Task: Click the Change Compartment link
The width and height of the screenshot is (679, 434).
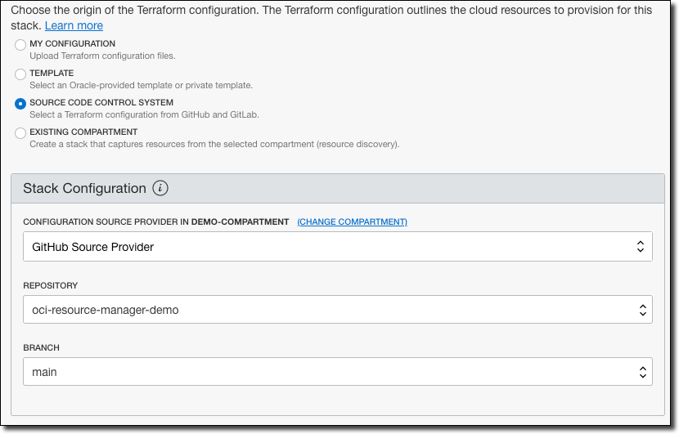Action: (x=352, y=222)
